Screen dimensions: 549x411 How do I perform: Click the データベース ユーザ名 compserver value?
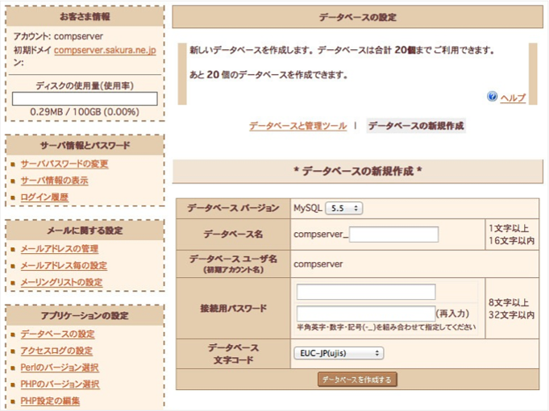pyautogui.click(x=318, y=264)
